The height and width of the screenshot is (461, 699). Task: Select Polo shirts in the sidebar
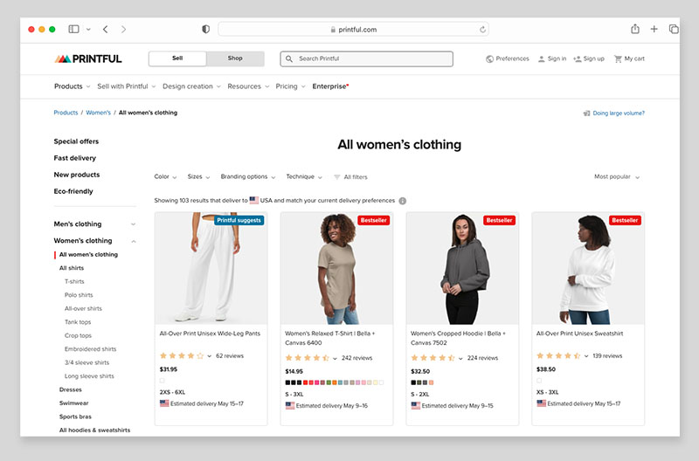tap(79, 295)
